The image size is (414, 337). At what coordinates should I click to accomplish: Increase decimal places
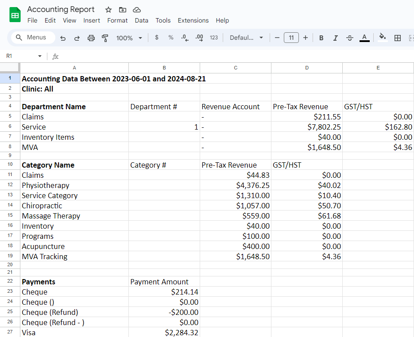(x=199, y=38)
